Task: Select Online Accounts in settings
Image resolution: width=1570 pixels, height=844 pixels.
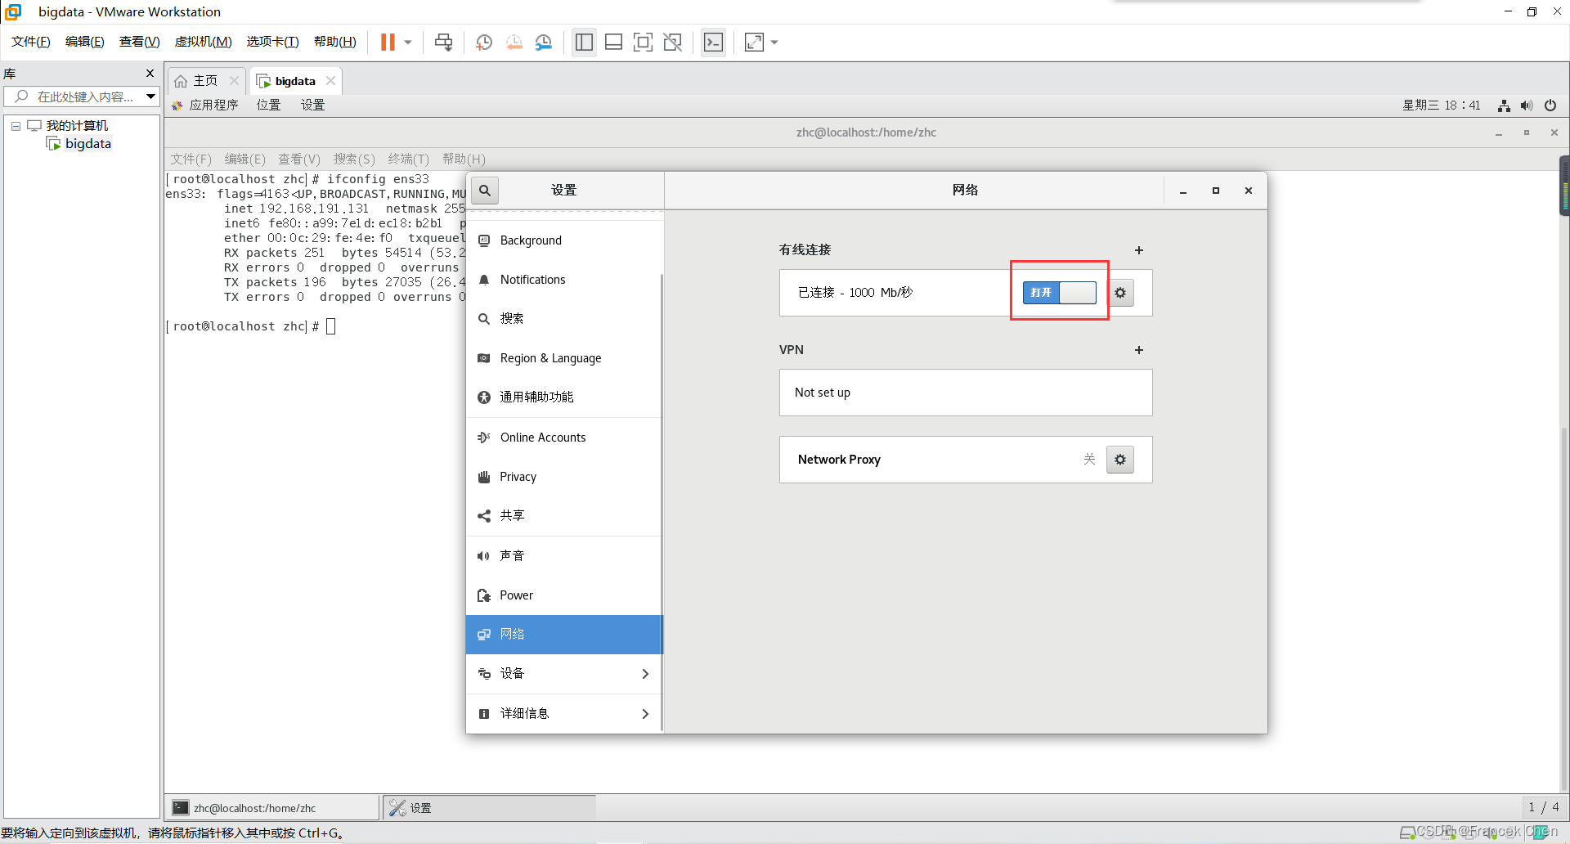Action: point(564,438)
